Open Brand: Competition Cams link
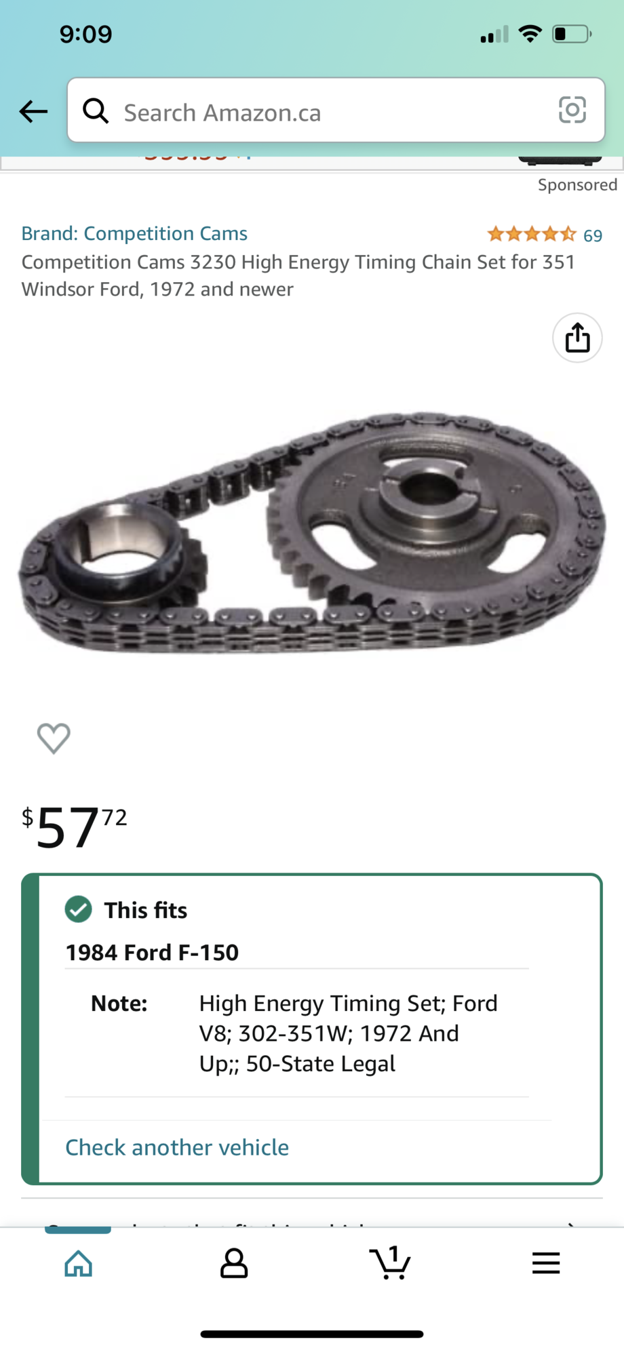Viewport: 624px width, 1350px height. [x=134, y=233]
